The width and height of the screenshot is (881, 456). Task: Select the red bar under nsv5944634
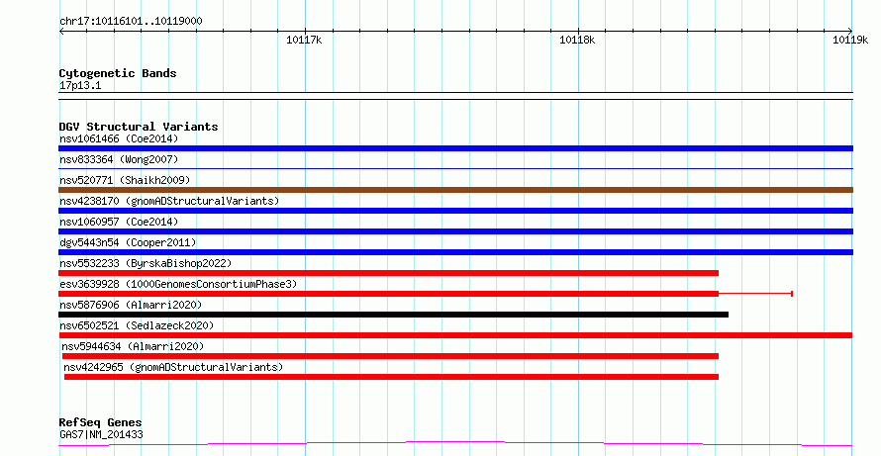(x=390, y=356)
